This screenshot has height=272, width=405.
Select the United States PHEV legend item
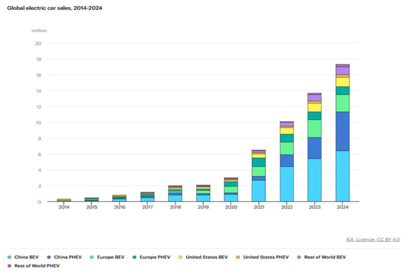point(262,257)
